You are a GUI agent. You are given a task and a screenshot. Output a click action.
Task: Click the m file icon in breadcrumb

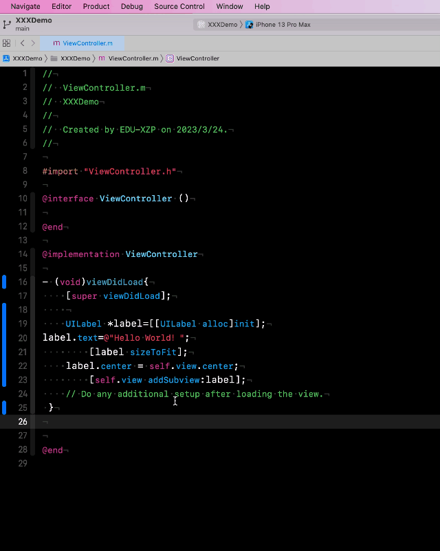102,58
